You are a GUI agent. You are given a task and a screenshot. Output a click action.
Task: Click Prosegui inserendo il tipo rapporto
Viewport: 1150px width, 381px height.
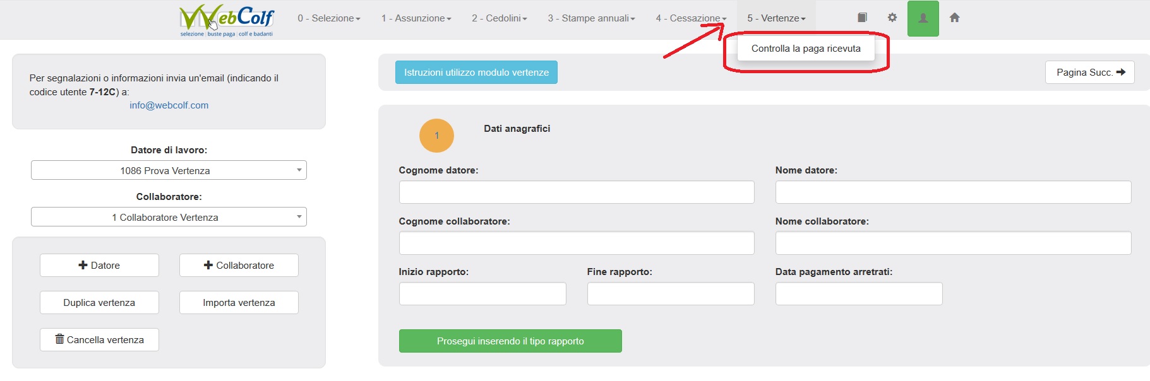point(510,341)
